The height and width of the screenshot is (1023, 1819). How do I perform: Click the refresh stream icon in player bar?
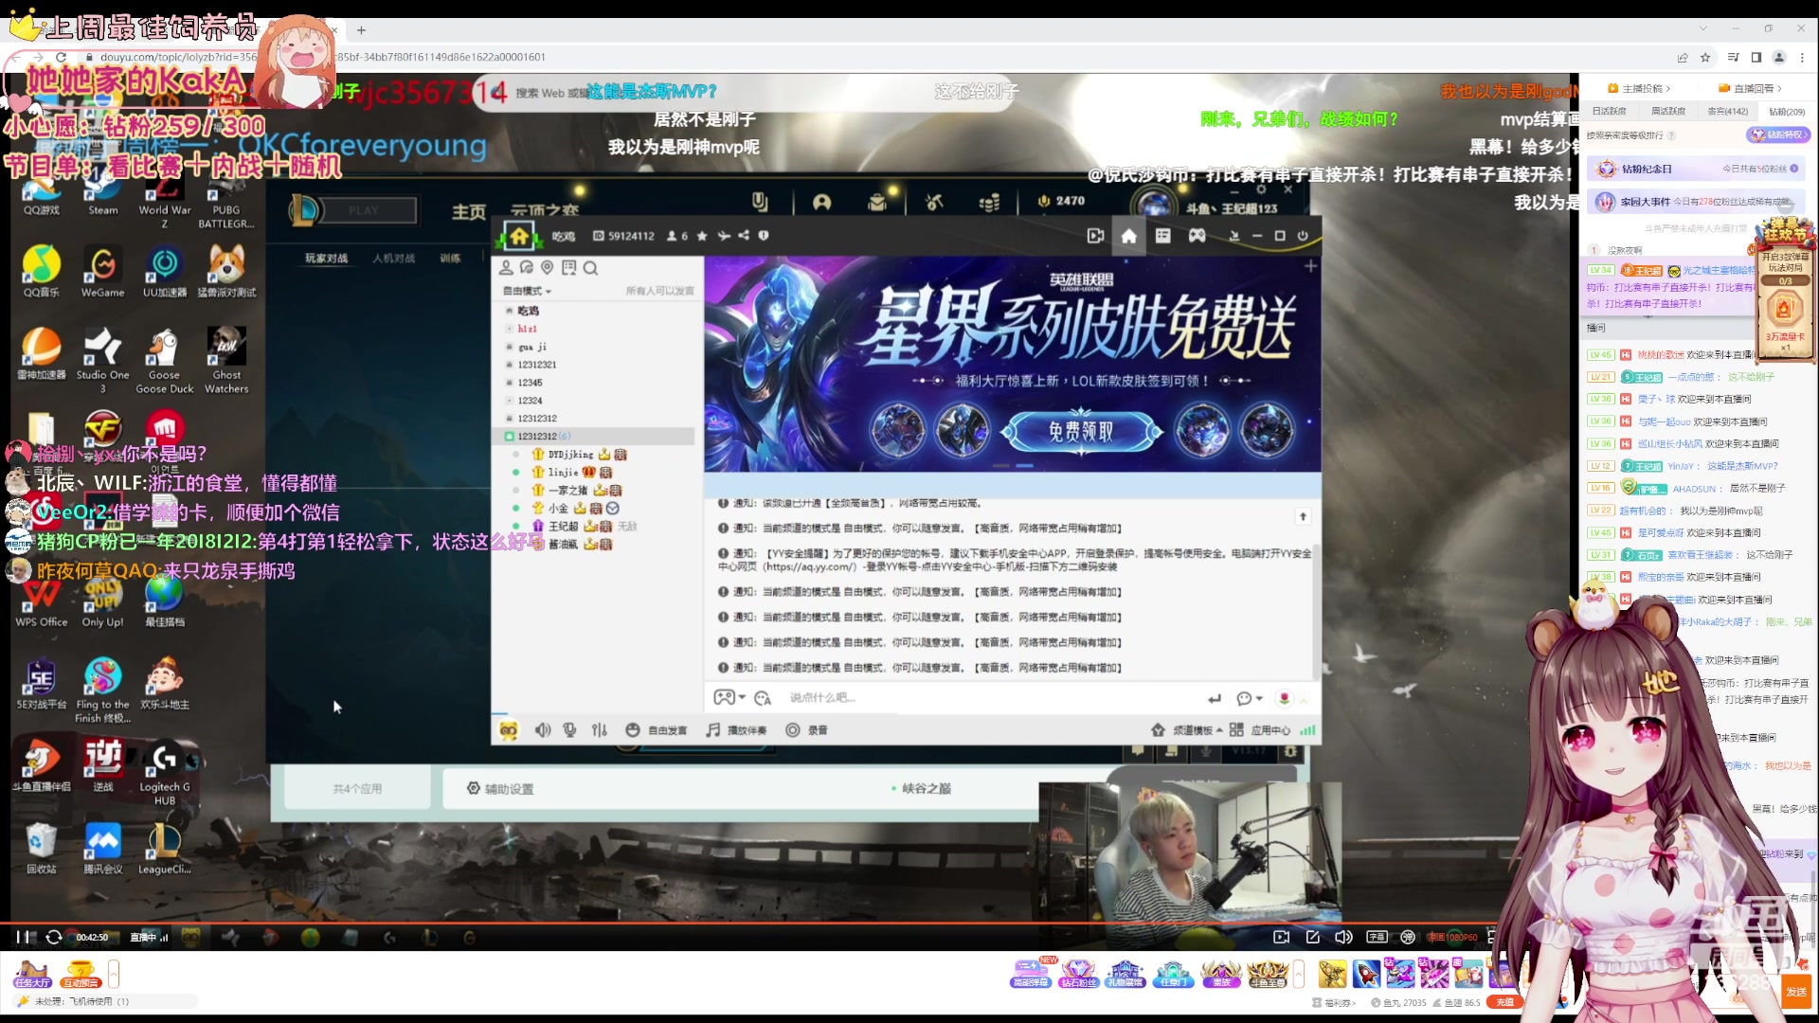pos(54,938)
